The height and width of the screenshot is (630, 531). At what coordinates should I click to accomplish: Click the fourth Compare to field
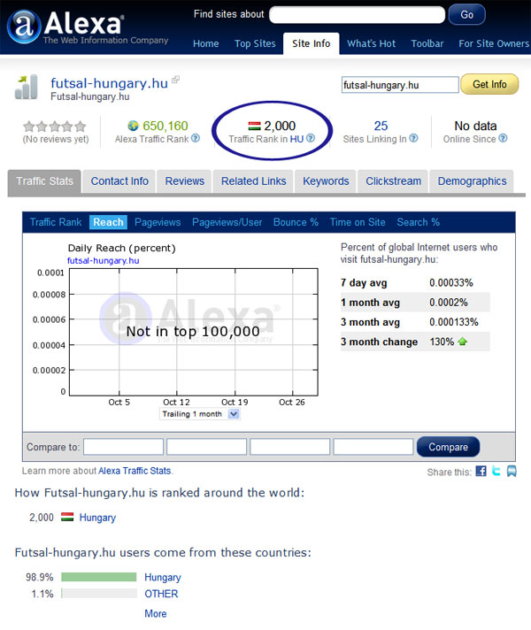coord(373,447)
